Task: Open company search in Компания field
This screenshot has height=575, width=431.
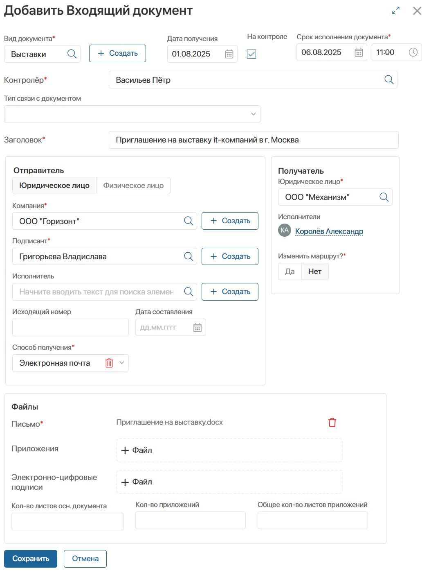Action: 189,221
